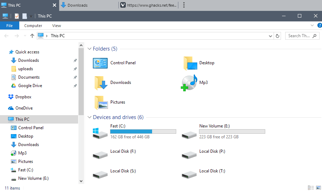Image resolution: width=322 pixels, height=191 pixels.
Task: Open Documents in Quick access
Action: pos(29,77)
